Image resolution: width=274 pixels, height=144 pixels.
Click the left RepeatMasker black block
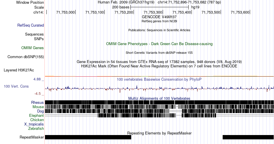point(88,137)
